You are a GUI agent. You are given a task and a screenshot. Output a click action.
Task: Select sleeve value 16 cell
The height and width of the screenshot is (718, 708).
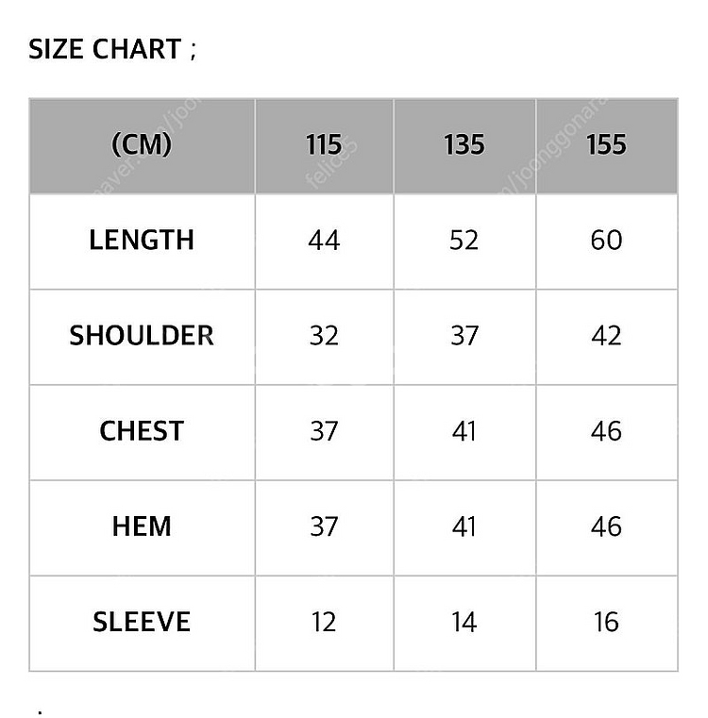point(607,624)
